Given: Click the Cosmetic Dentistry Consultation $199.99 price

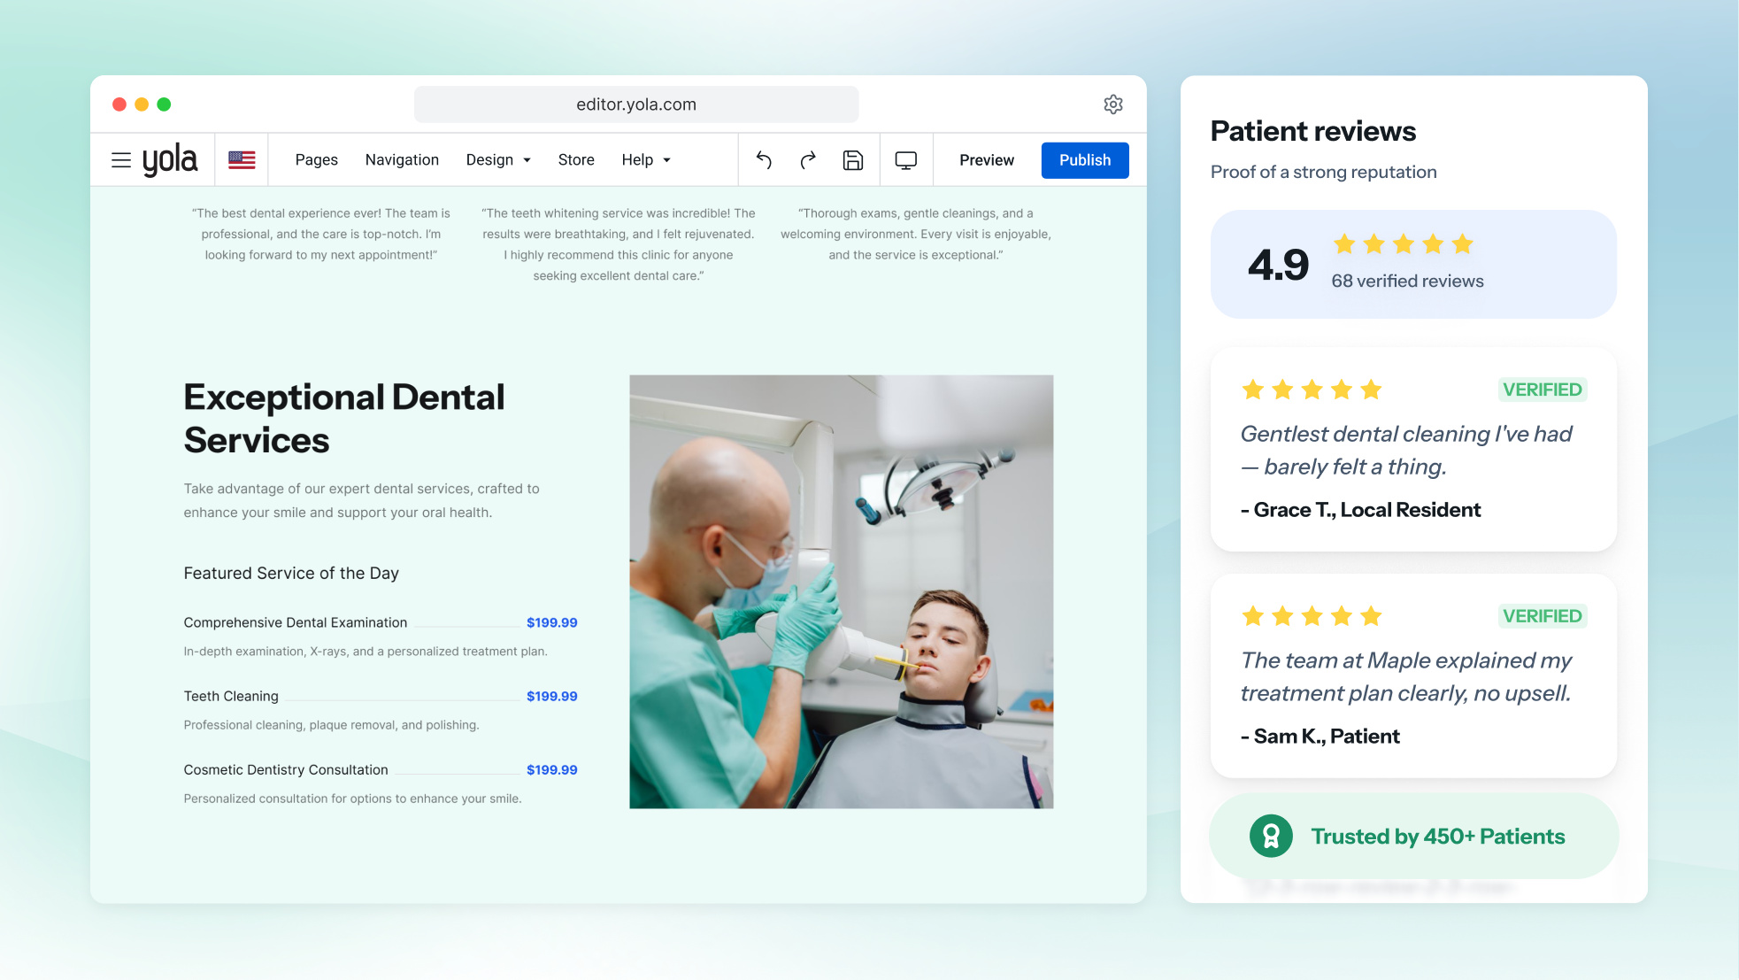Looking at the screenshot, I should point(552,769).
